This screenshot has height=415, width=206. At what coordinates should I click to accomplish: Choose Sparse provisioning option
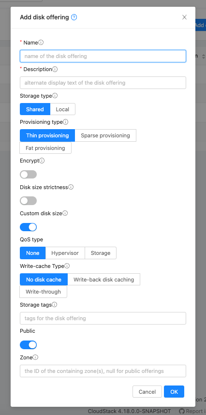tap(105, 135)
